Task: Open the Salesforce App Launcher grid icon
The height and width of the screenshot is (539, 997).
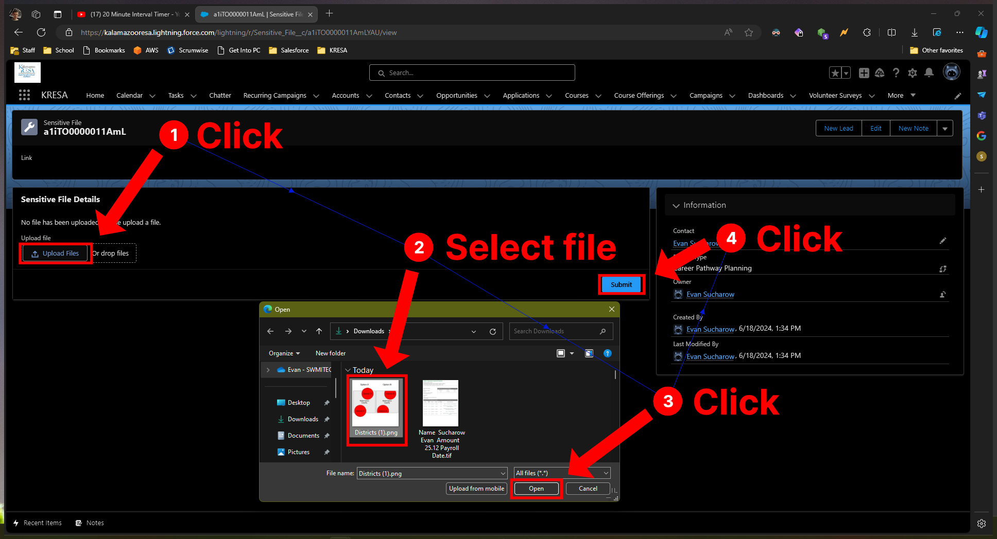Action: [x=24, y=95]
